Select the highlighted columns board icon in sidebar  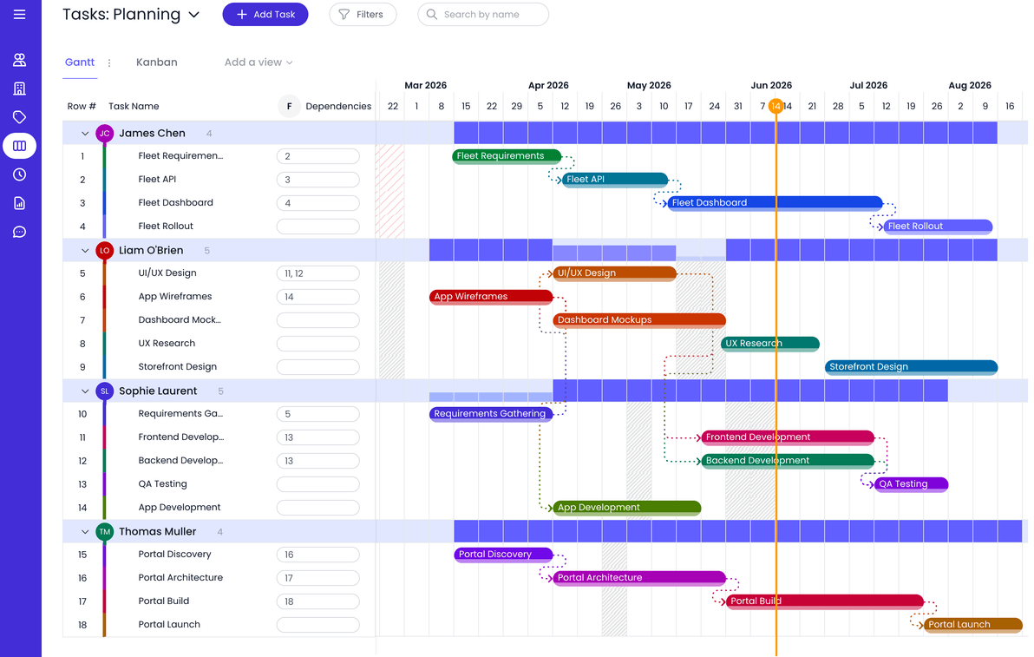[20, 146]
